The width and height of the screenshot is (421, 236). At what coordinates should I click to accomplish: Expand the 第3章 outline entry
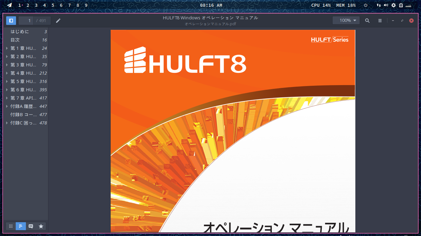coord(7,65)
